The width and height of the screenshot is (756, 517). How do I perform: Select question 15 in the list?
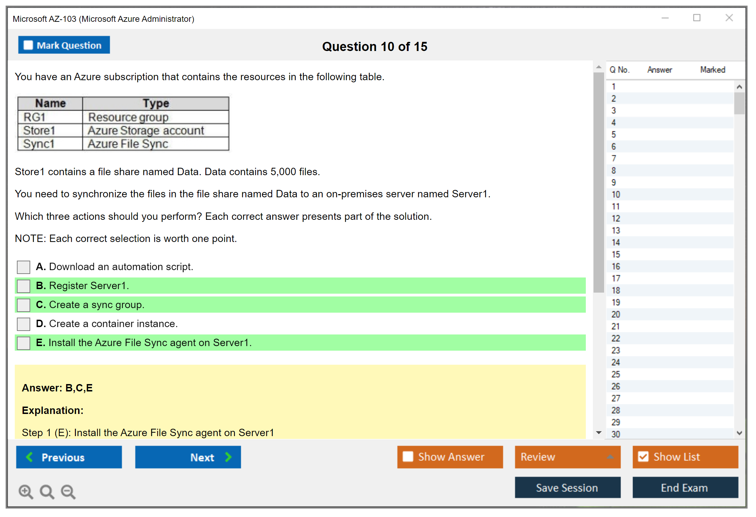pyautogui.click(x=616, y=254)
